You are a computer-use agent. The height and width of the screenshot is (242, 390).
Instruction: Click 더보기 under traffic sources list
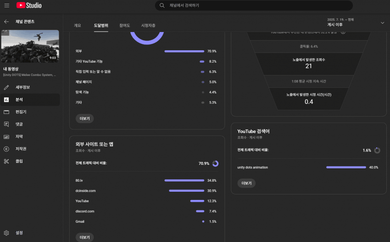(x=84, y=118)
